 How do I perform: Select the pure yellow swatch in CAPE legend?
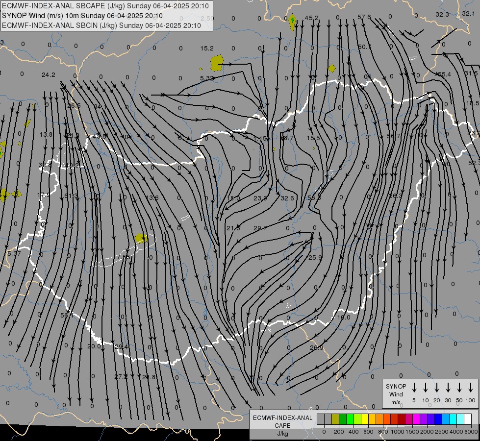click(365, 419)
